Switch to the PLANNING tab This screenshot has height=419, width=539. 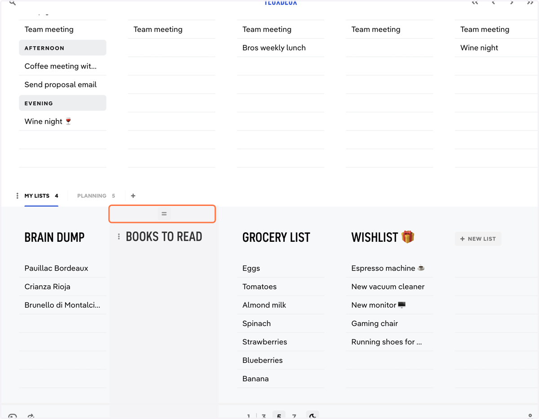(x=96, y=196)
